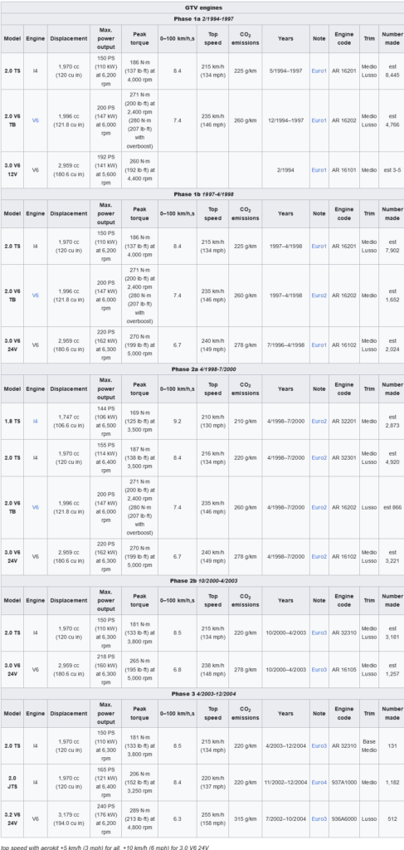Open Euro3 link in Phase 2b 2.0 TS row
Screen dimensions: 404x850
(319, 633)
